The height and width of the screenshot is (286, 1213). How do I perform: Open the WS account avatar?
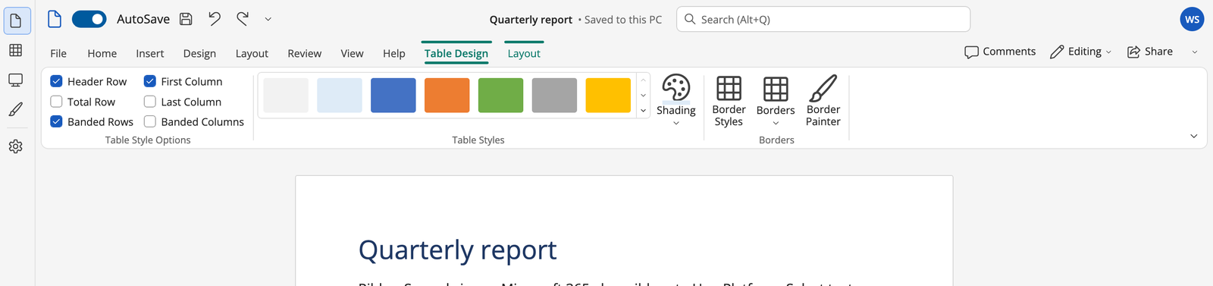coord(1193,19)
